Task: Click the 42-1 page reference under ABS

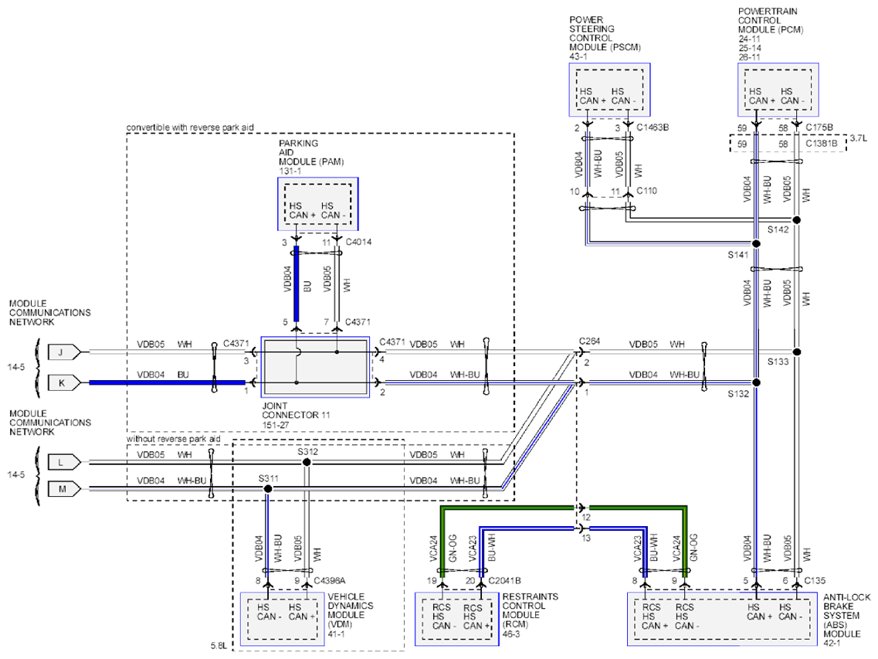Action: click(832, 644)
